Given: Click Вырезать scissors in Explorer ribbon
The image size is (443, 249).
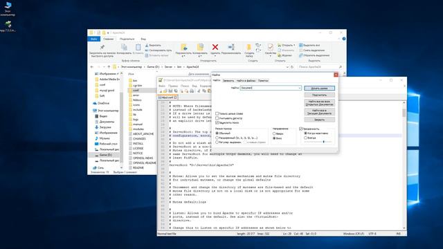Looking at the screenshot, I should coord(153,45).
